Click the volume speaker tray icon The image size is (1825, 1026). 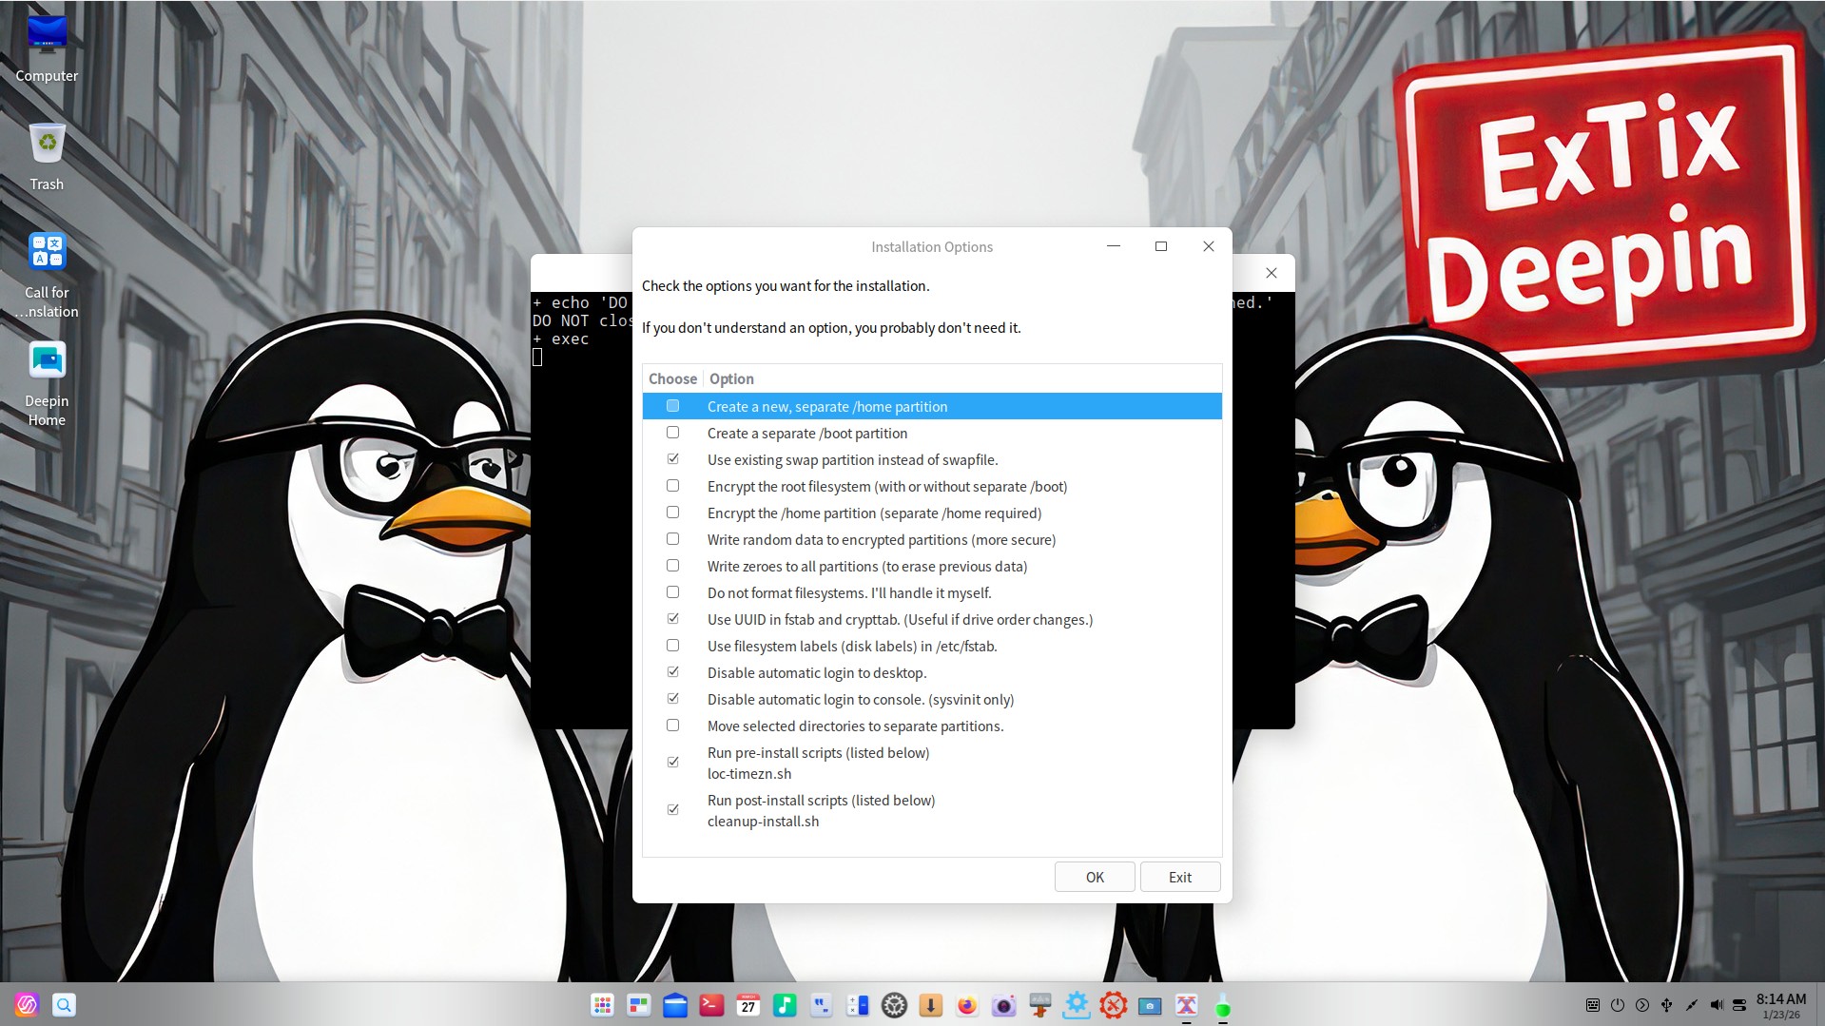pyautogui.click(x=1716, y=1005)
